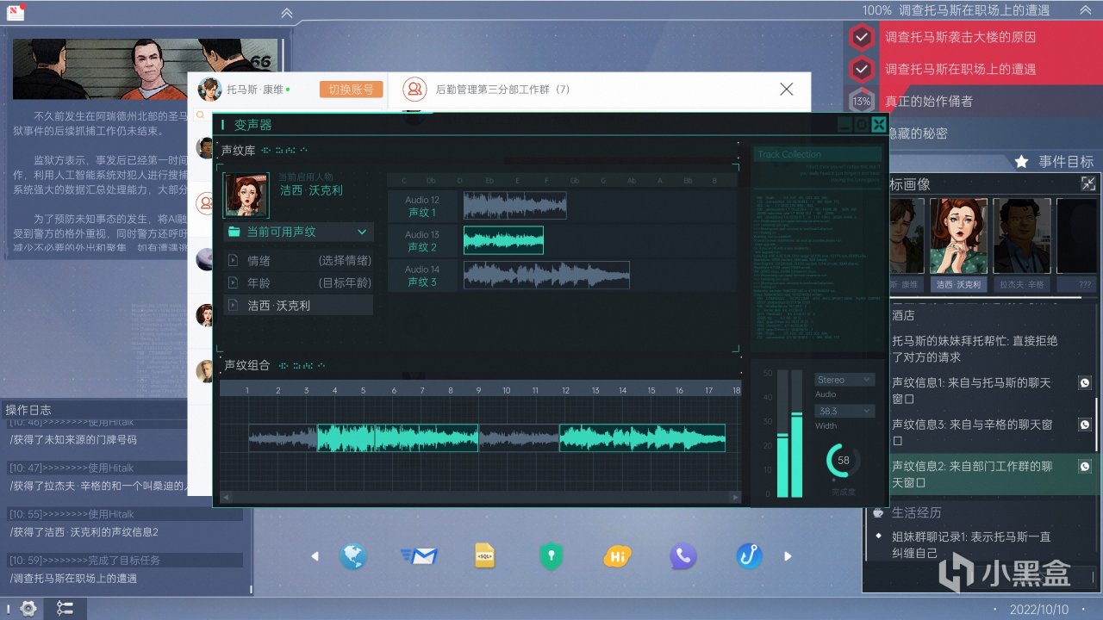Click the 13% progress hexagon
The height and width of the screenshot is (620, 1103).
click(x=862, y=102)
